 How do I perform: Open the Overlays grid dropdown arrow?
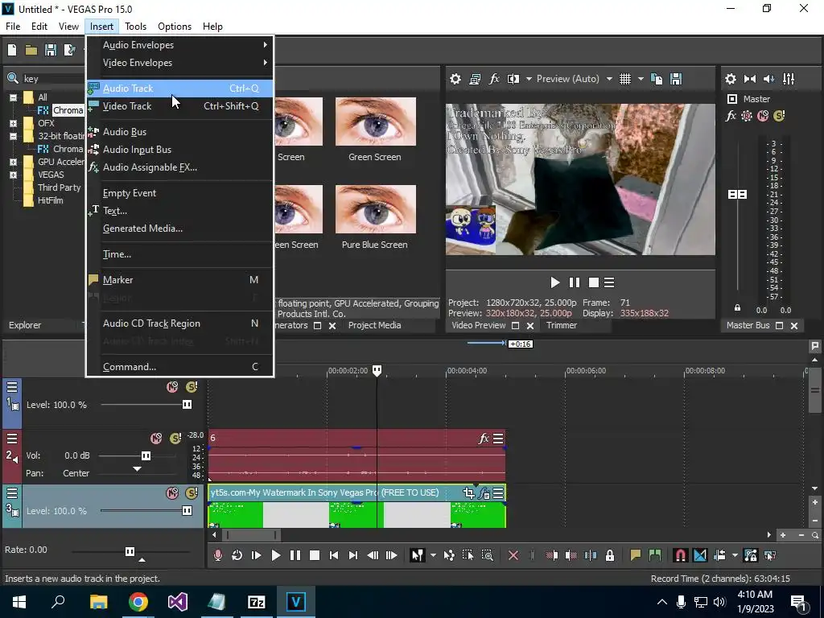tap(641, 79)
